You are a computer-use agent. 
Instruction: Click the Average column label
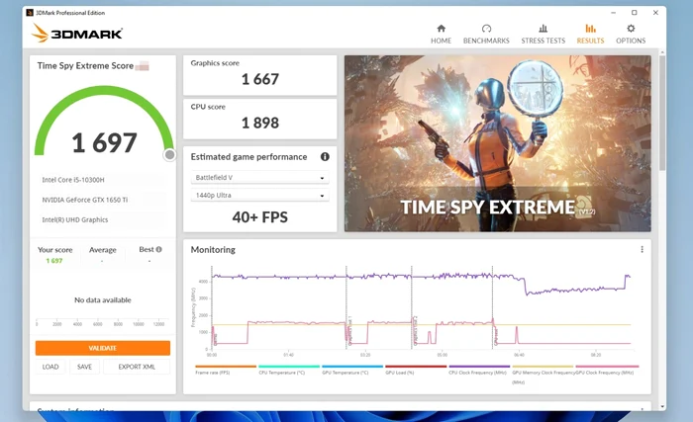tap(103, 250)
